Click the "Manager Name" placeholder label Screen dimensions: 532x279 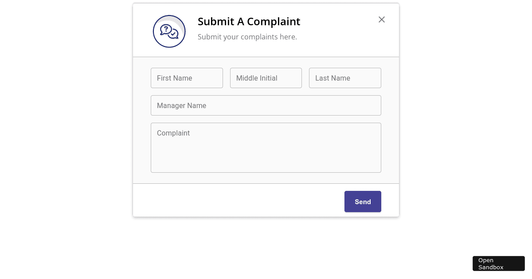(181, 105)
